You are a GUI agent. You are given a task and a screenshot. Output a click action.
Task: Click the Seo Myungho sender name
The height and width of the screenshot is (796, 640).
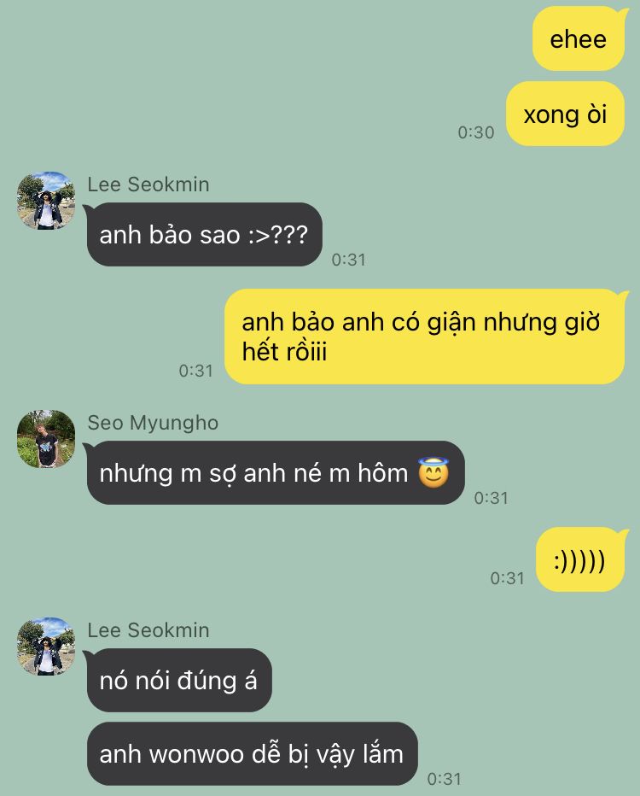153,423
